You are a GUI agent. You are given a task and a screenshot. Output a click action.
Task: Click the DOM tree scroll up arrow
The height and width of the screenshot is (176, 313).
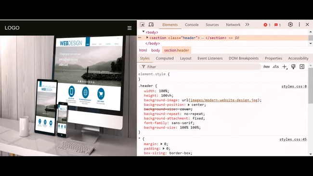tap(311, 32)
